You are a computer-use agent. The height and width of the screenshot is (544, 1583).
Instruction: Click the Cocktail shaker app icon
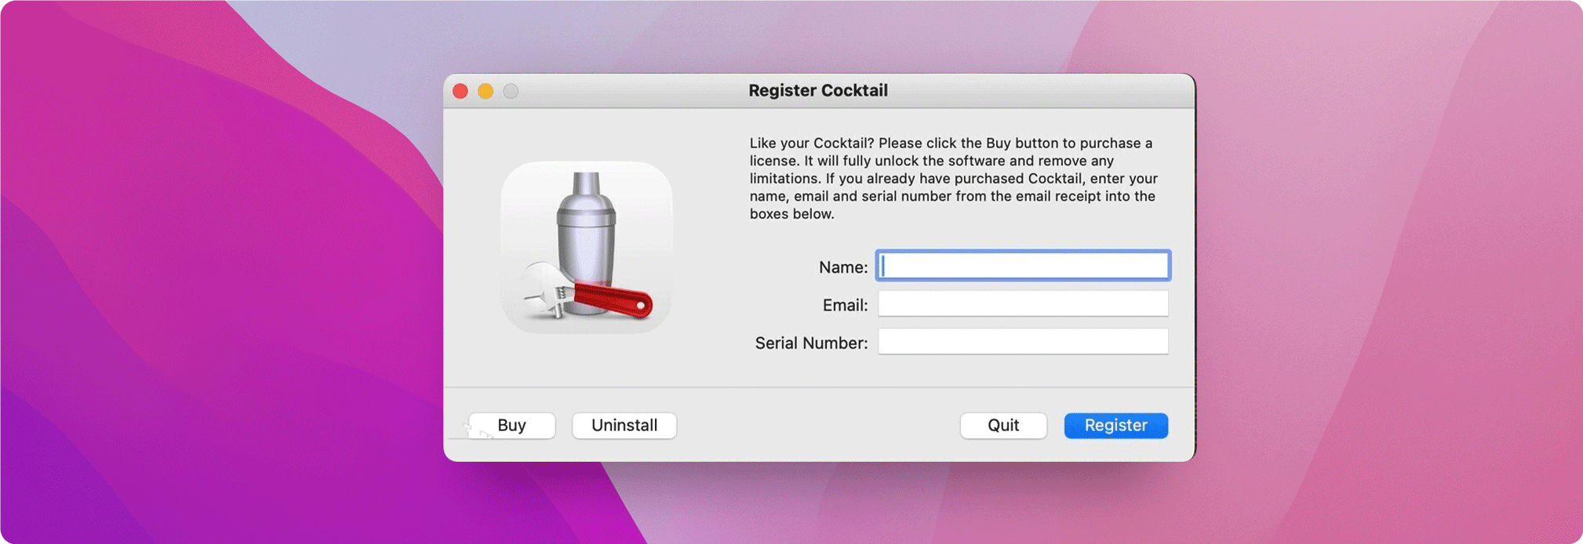pos(586,247)
